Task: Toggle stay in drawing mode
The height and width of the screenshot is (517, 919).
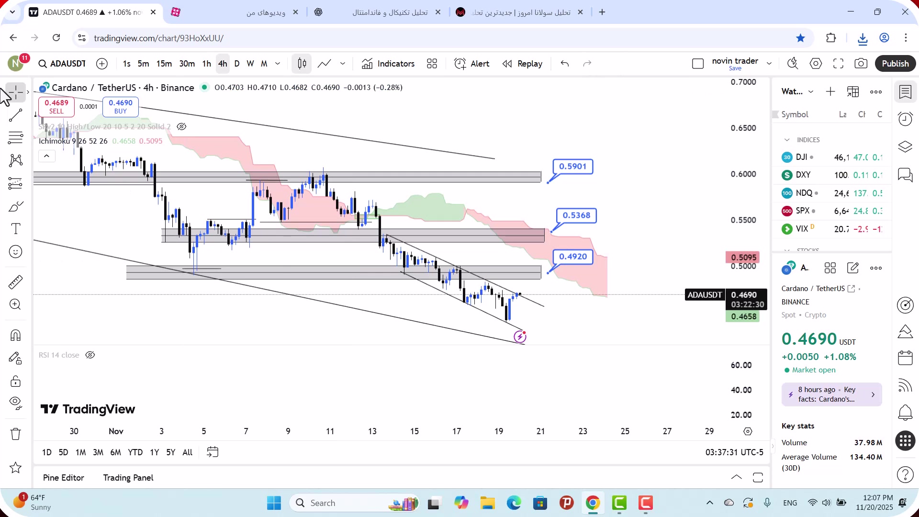Action: [x=16, y=358]
